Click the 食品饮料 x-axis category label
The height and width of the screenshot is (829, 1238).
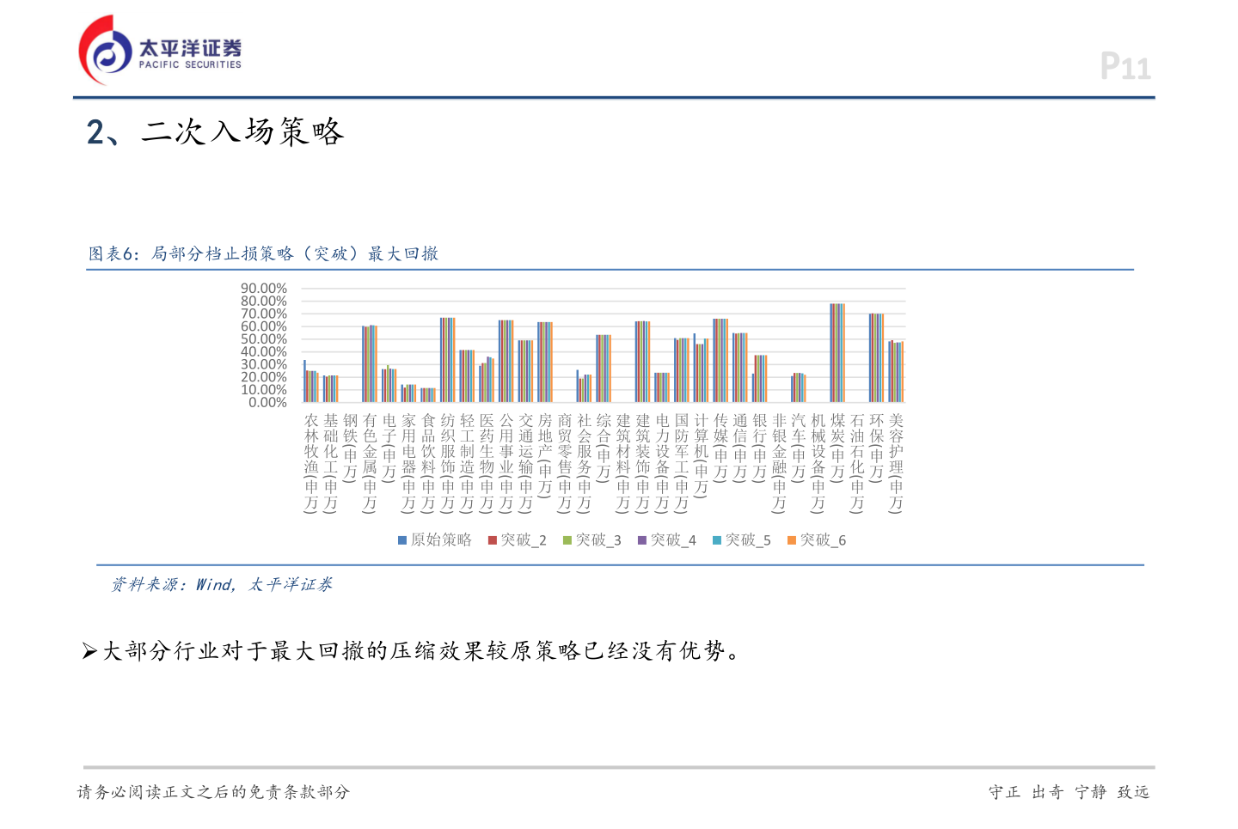click(x=428, y=463)
